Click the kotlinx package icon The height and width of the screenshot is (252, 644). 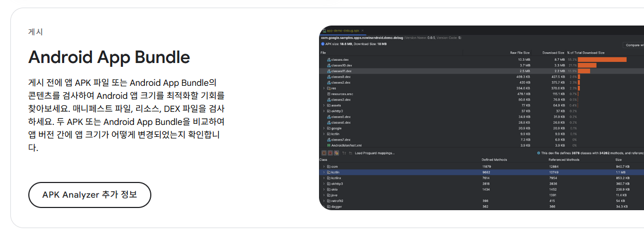(329, 178)
